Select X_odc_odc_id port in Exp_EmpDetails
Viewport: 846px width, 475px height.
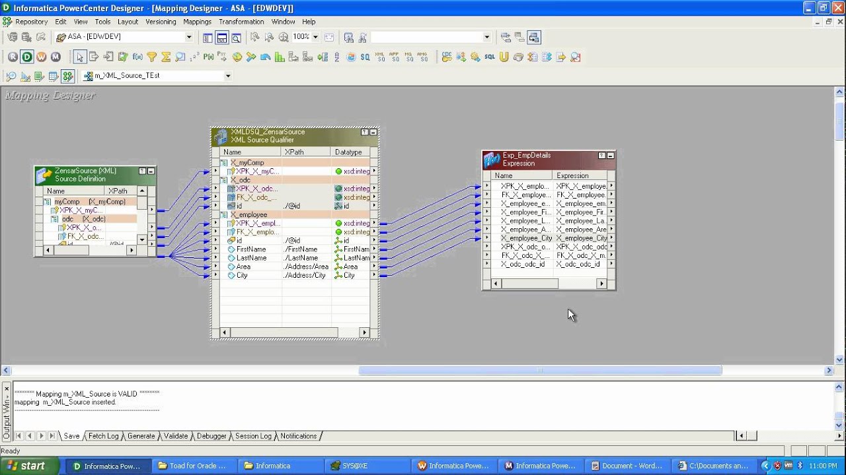coord(523,264)
